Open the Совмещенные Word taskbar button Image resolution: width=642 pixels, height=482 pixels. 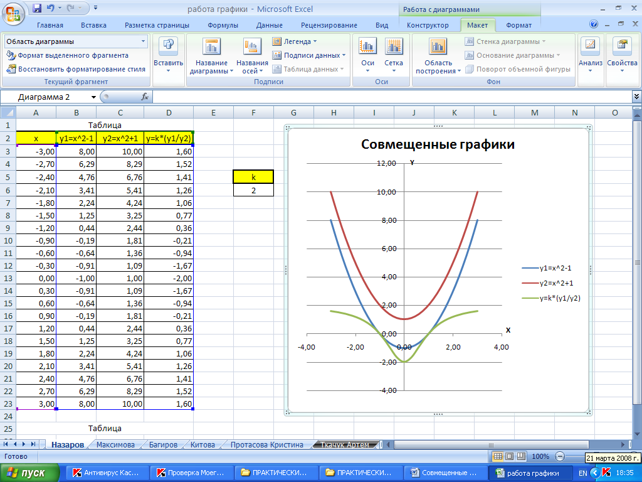(x=446, y=473)
